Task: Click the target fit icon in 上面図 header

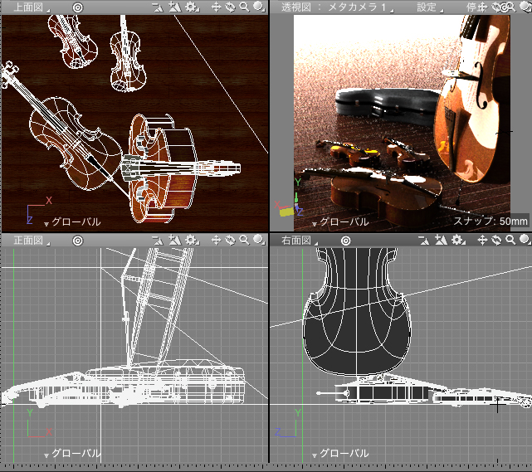Action: tap(78, 7)
